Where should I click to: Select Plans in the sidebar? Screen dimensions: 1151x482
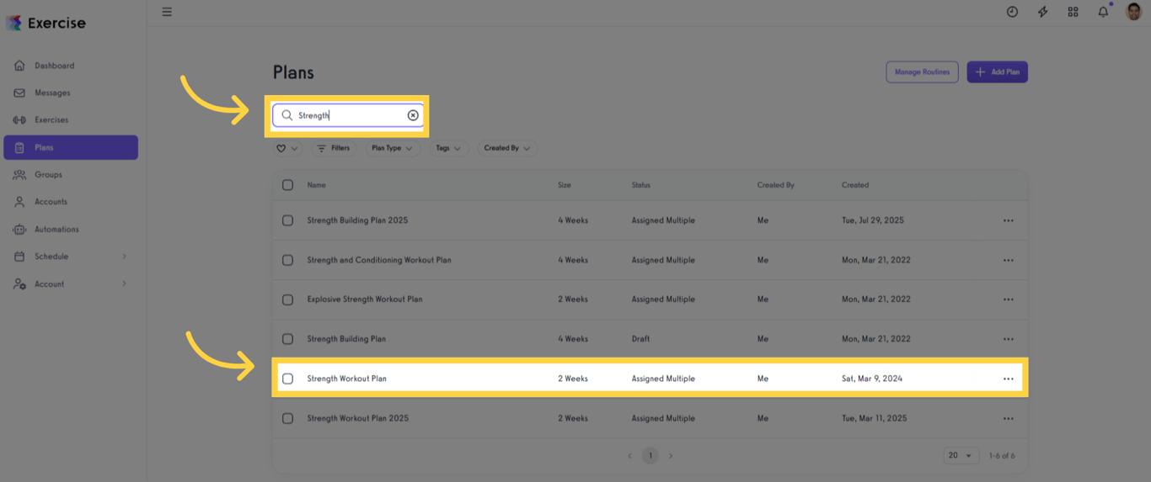pyautogui.click(x=71, y=147)
